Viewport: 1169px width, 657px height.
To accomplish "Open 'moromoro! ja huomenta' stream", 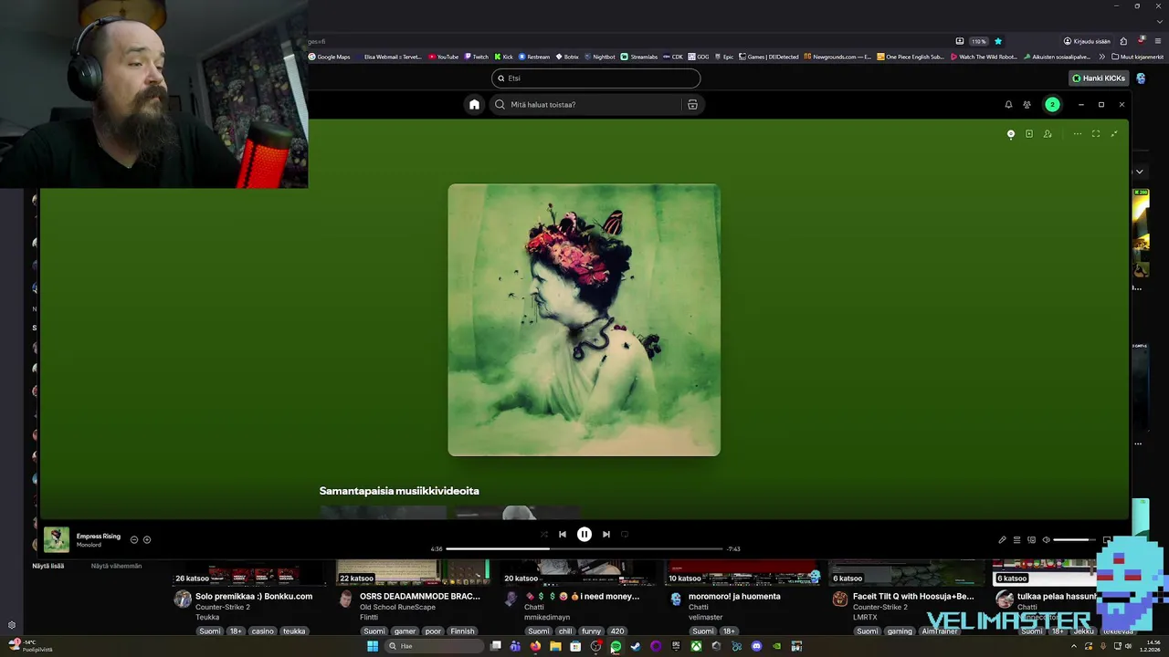I will (x=734, y=596).
